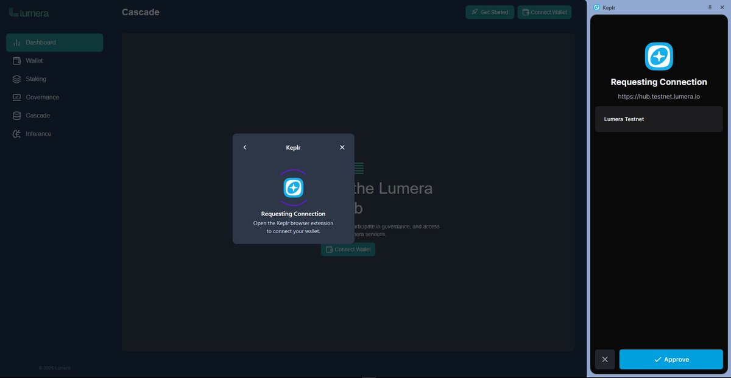Open the Inference sidebar item
The width and height of the screenshot is (731, 378).
point(54,134)
